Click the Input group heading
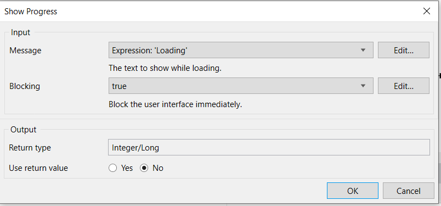 (20, 32)
